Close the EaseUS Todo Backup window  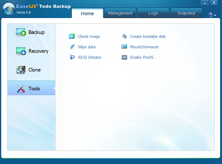(214, 3)
